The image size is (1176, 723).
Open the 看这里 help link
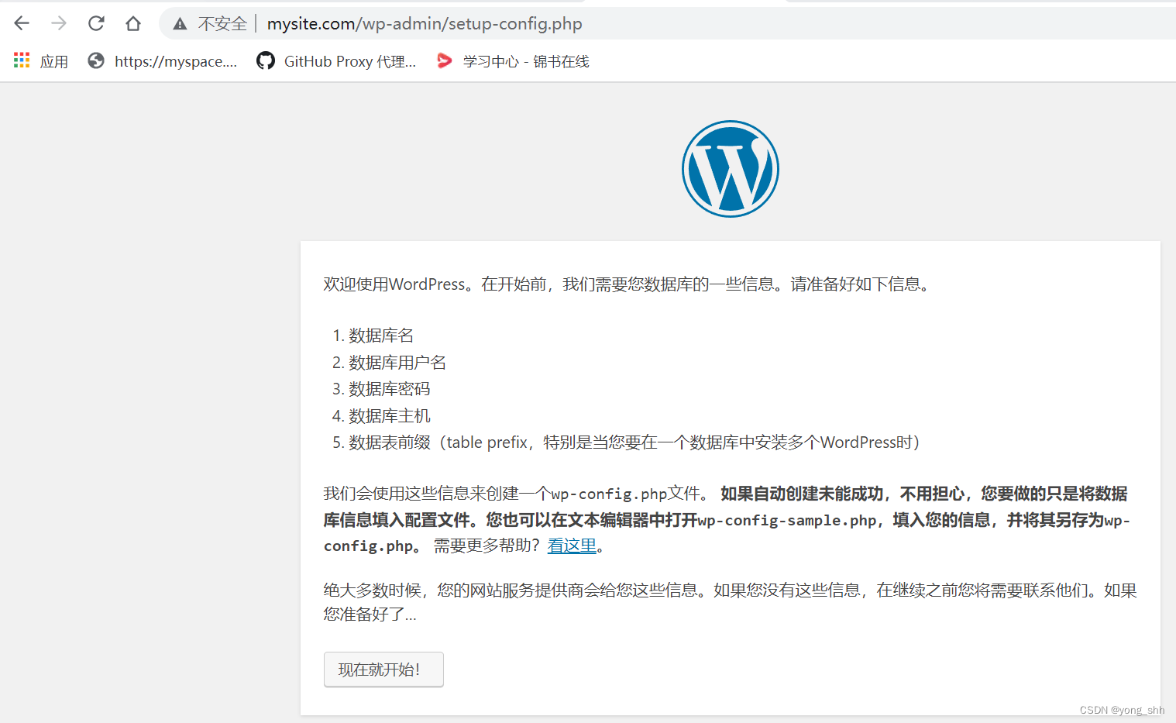(x=571, y=546)
